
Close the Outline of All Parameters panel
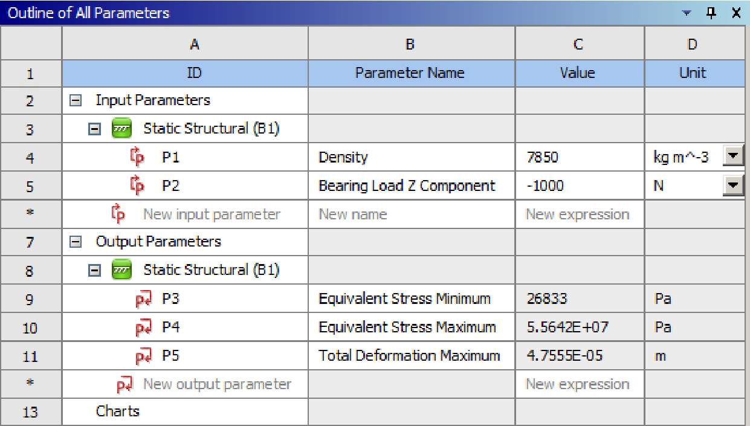[737, 11]
